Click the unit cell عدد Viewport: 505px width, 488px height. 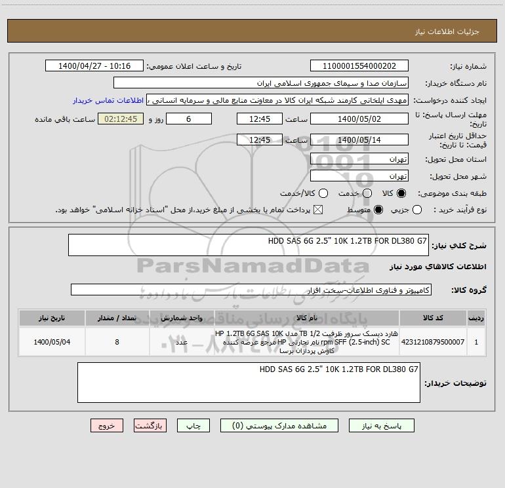(182, 342)
